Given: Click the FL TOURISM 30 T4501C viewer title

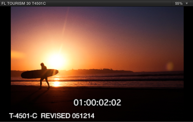Looking at the screenshot, I should pos(24,4).
